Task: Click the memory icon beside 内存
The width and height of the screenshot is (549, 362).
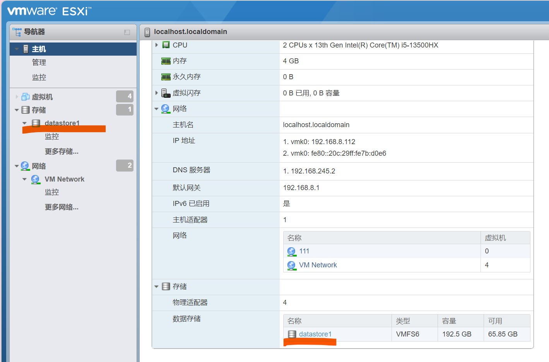Action: [x=166, y=61]
